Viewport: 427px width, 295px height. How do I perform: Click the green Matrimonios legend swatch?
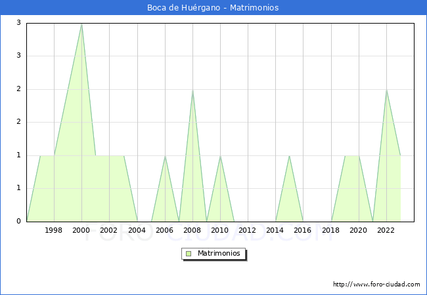coord(189,254)
